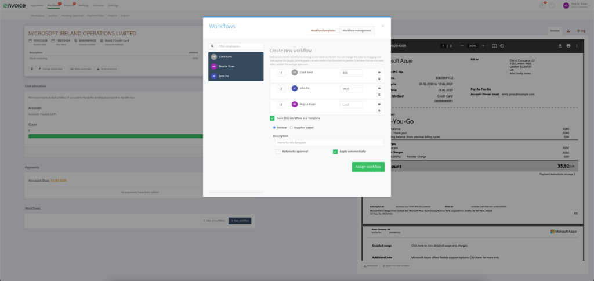Go to the Workspace sub-navigation item
Screen dimensions: 594x281
point(38,16)
